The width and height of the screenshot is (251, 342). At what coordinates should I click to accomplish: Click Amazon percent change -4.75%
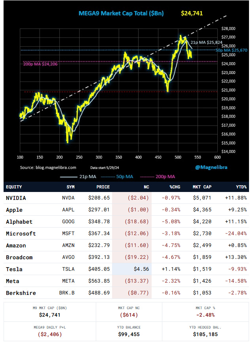click(171, 245)
